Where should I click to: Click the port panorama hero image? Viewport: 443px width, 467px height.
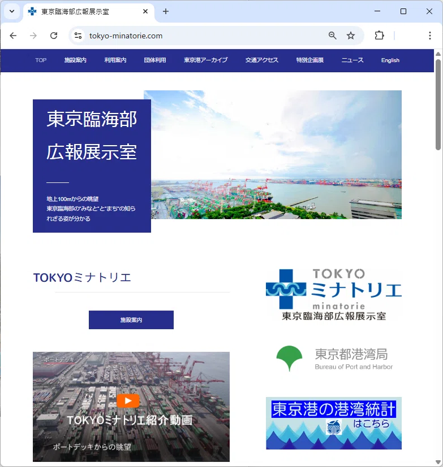coord(276,155)
